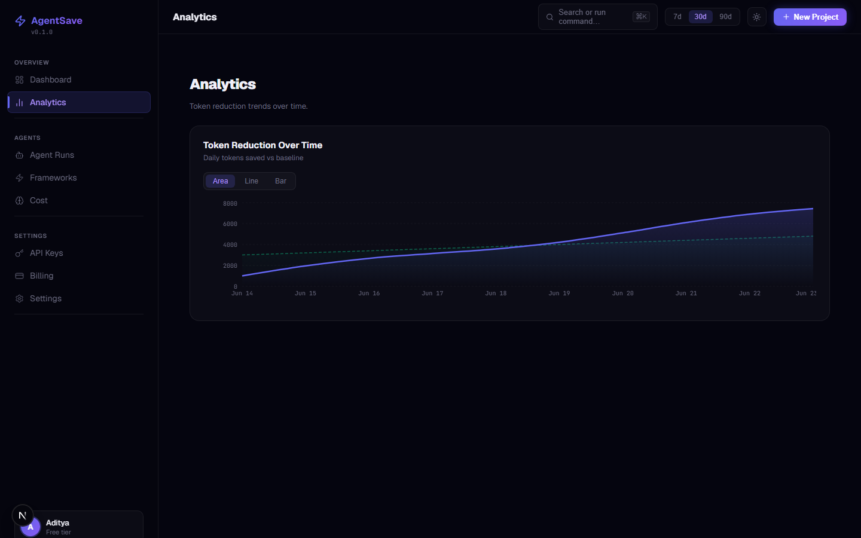Select the 30d time range
The height and width of the screenshot is (538, 861).
(x=700, y=17)
